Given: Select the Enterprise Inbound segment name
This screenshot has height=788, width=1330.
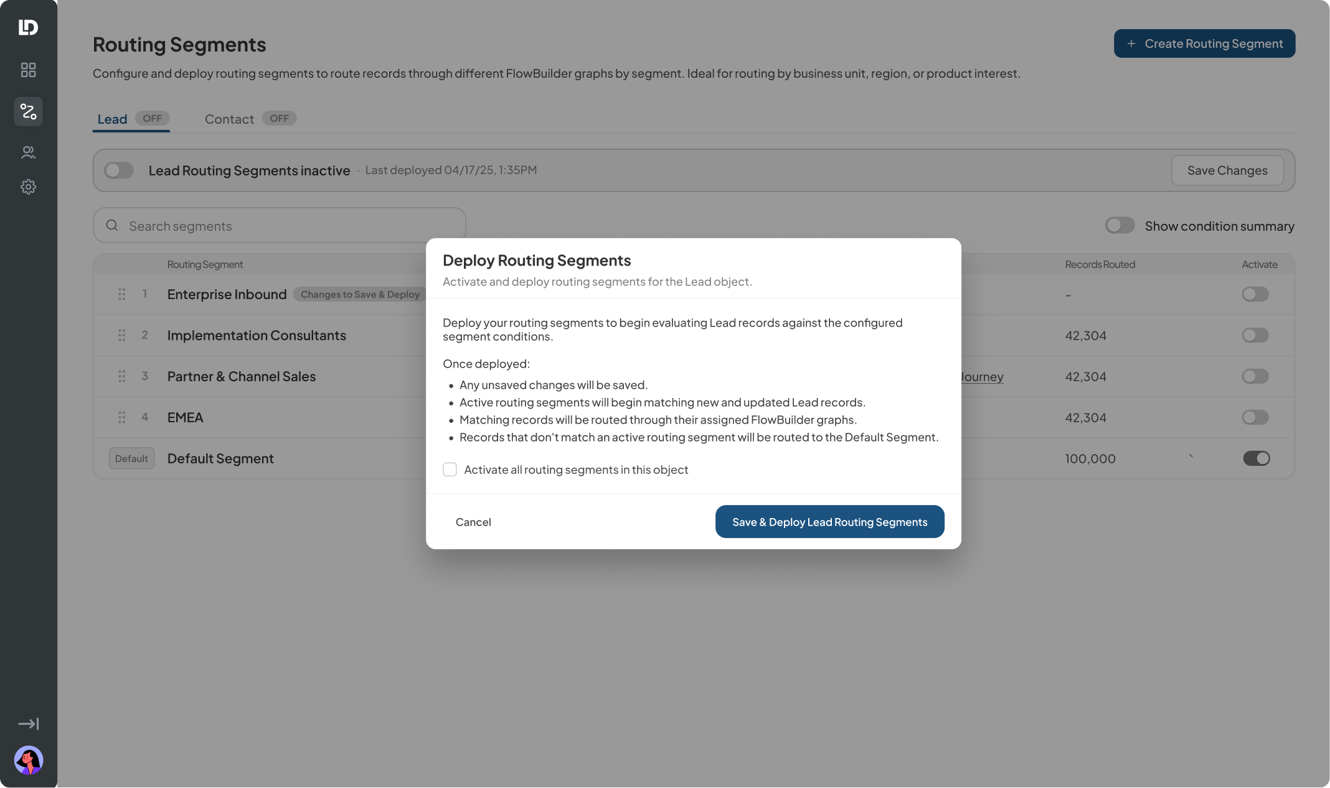Looking at the screenshot, I should click(227, 294).
